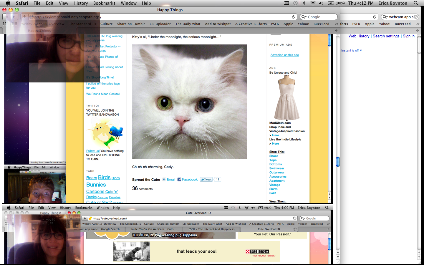The width and height of the screenshot is (424, 265).
Task: Open 'Add to Wishpot' bookmark in Happy Things window
Action: point(218,24)
